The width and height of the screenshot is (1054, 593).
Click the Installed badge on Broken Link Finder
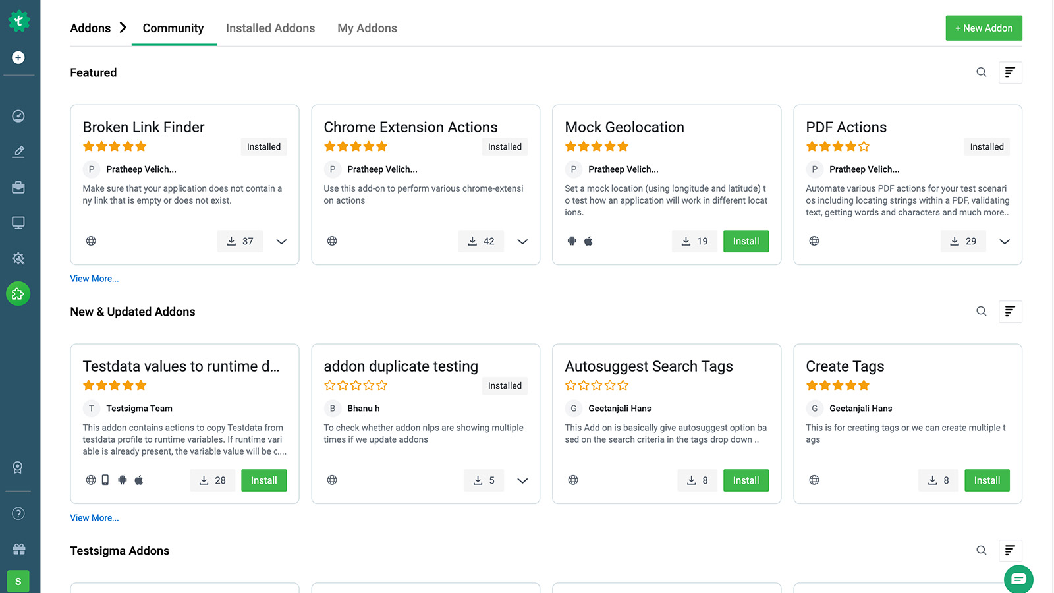264,147
